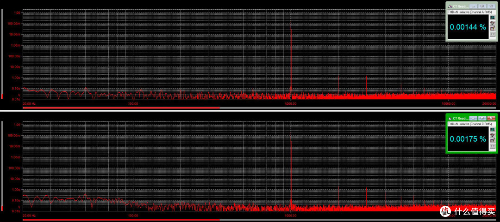
Task: Click the red progress bar under Channel B spectrum
Action: click(x=121, y=220)
